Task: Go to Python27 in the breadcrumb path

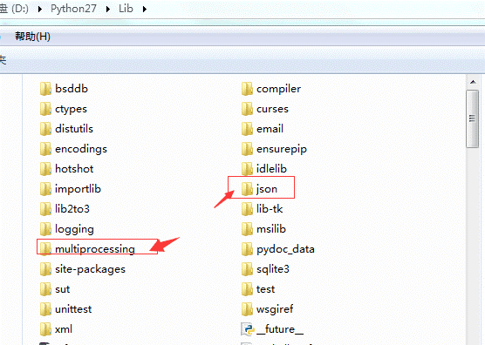Action: (73, 9)
